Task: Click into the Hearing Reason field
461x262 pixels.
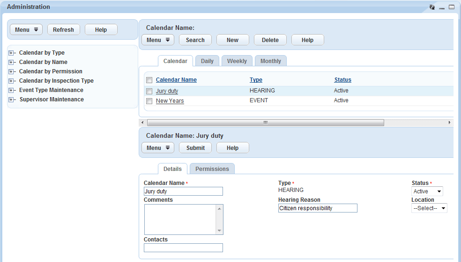Action: [318, 208]
